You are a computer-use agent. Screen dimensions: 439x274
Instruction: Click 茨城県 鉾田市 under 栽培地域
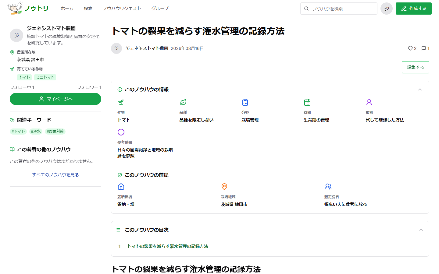pyautogui.click(x=234, y=204)
